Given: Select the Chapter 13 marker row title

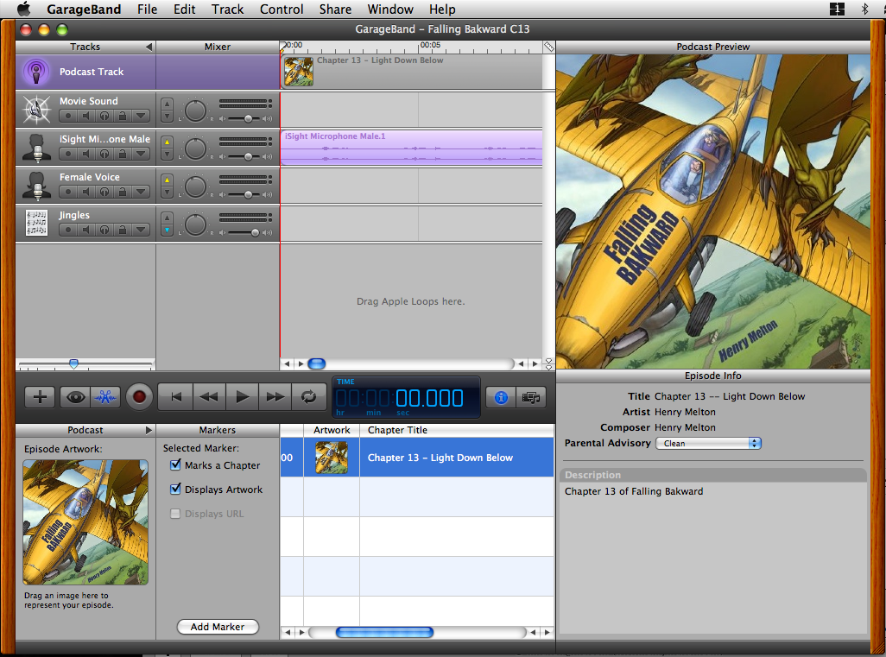Looking at the screenshot, I should [x=440, y=458].
